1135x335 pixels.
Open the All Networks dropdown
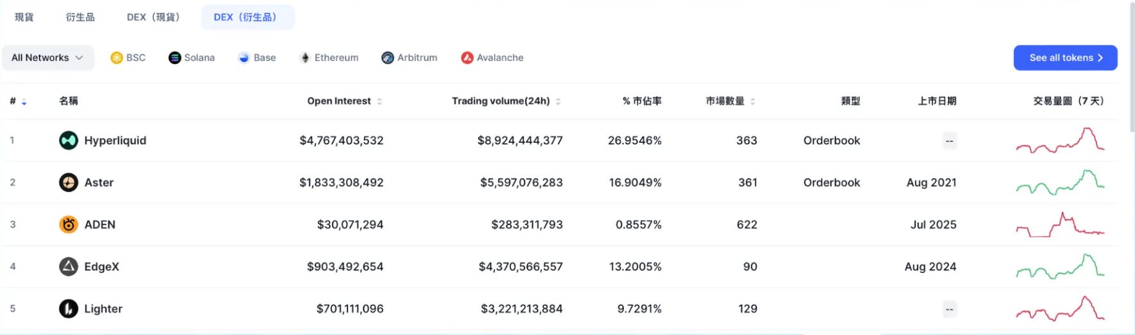[48, 58]
